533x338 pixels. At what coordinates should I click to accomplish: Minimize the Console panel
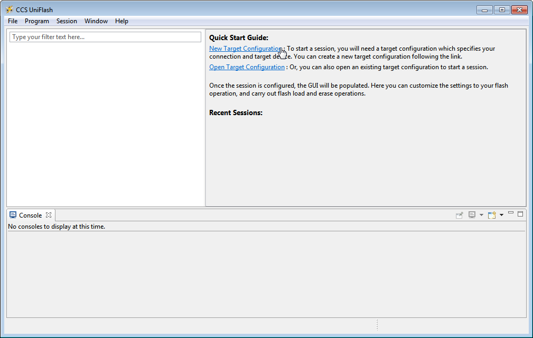(510, 213)
